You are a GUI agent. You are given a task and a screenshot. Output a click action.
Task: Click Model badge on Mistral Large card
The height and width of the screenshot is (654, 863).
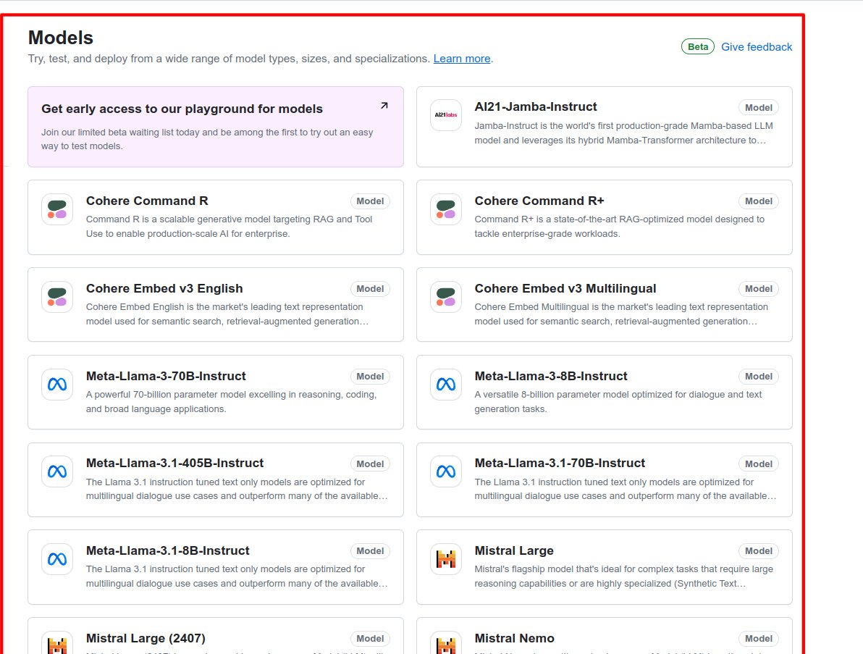coord(759,551)
